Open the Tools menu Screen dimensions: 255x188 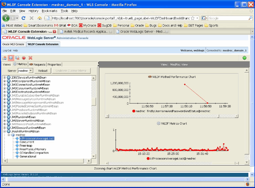coord(64,11)
